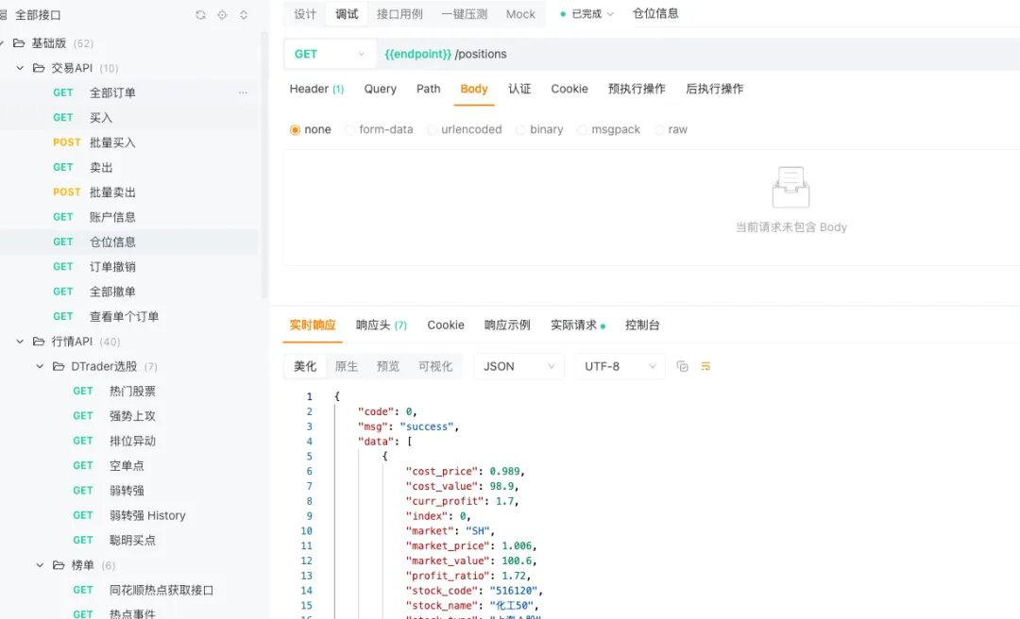
Task: Click the URL field with /positions
Action: coord(698,54)
